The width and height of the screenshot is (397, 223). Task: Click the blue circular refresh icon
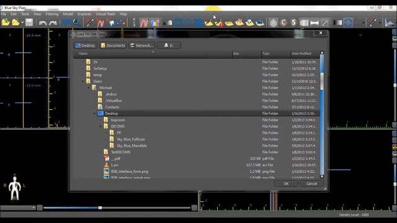[x=348, y=23]
